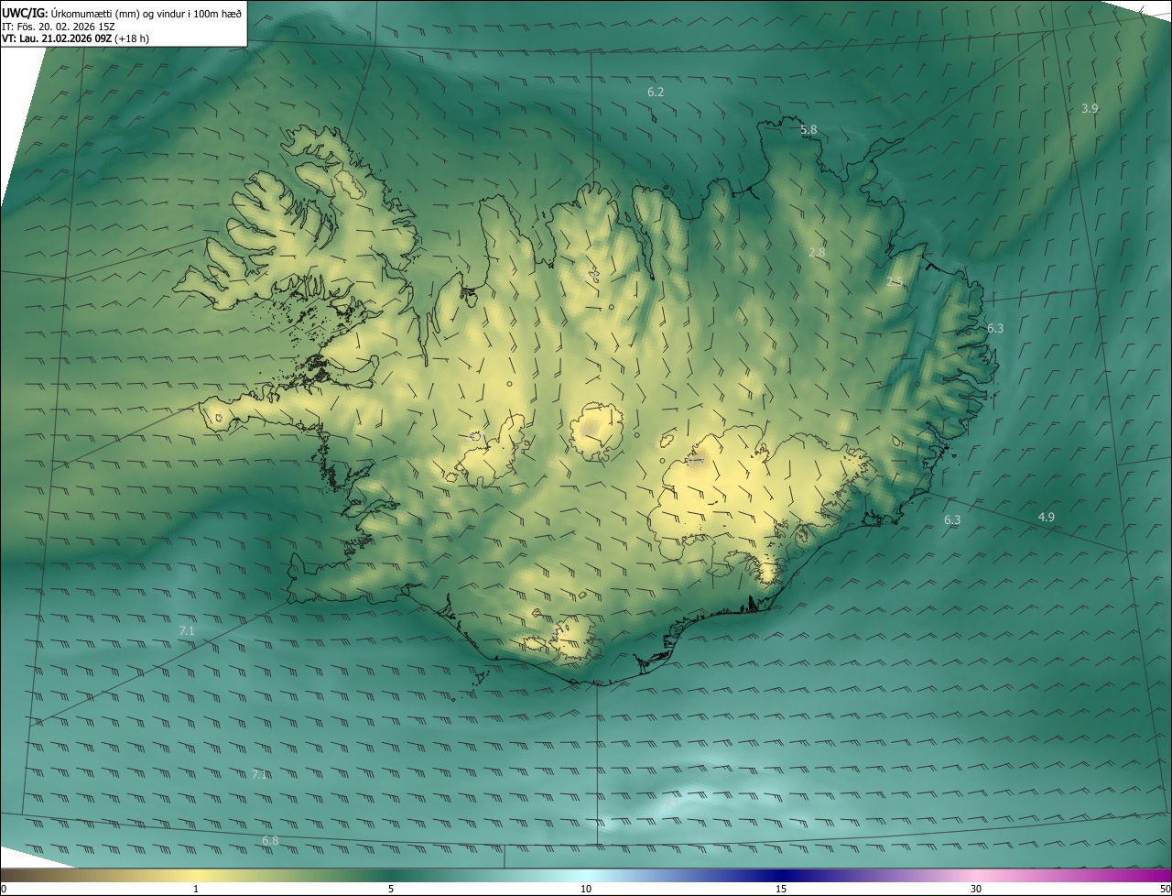
Task: Select the colour scale tick labelled 30
Action: [x=976, y=889]
